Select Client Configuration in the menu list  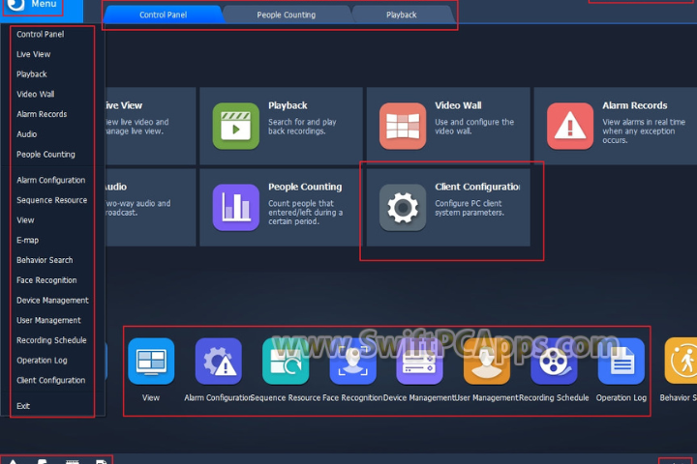click(50, 380)
